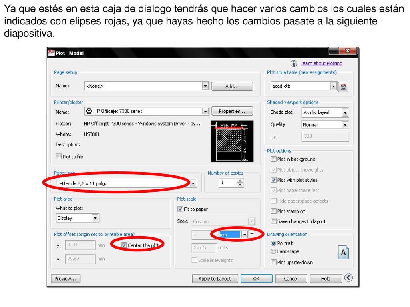Open the mm units dropdown in Plot scale
The width and height of the screenshot is (410, 307).
(x=244, y=235)
